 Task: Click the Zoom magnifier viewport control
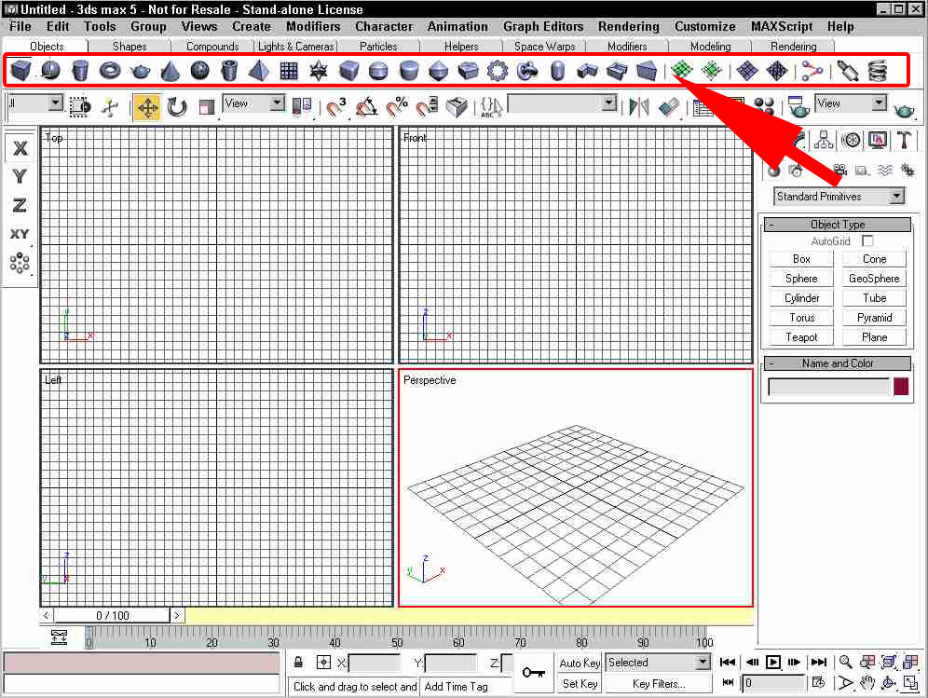pos(845,662)
